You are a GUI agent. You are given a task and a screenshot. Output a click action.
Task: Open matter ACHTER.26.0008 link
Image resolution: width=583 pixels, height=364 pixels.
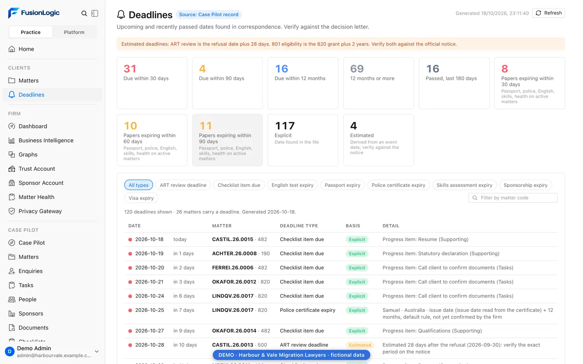pyautogui.click(x=234, y=254)
